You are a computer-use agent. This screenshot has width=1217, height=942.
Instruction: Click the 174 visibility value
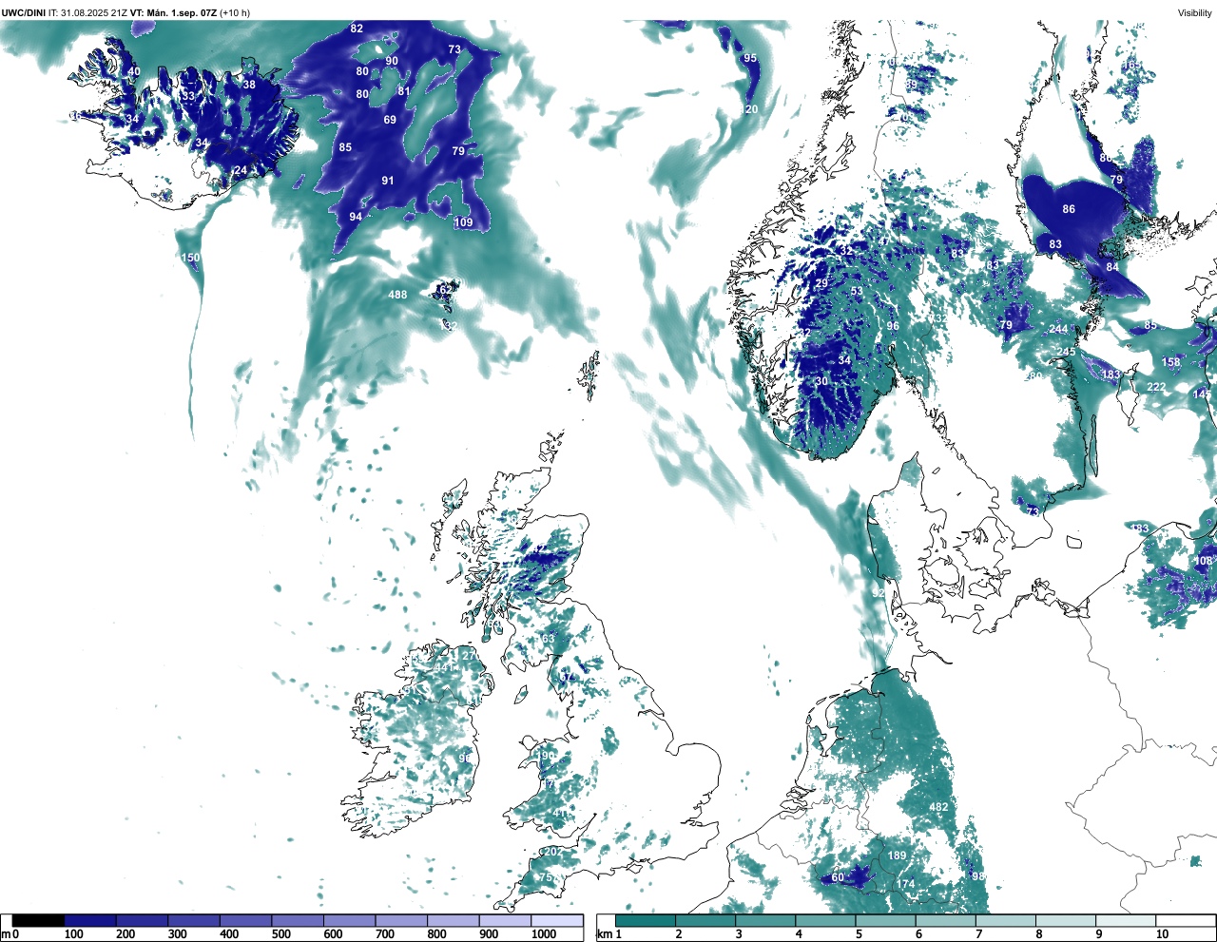(x=905, y=884)
